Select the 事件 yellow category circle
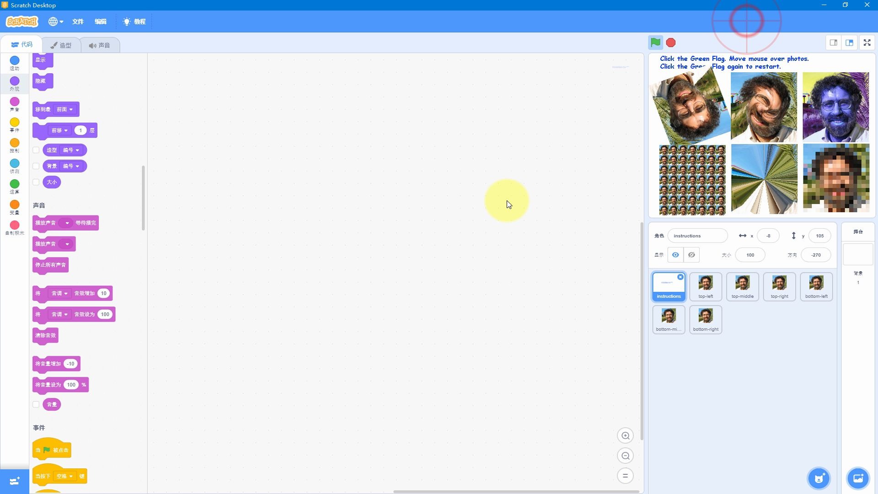Screen dimensions: 878x494 pos(15,122)
